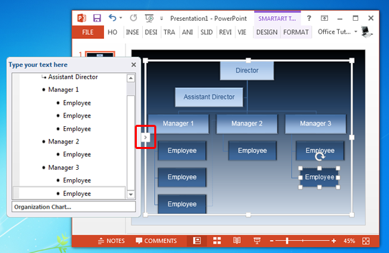389x253 pixels.
Task: Open the REVIEW tab
Action: click(225, 32)
